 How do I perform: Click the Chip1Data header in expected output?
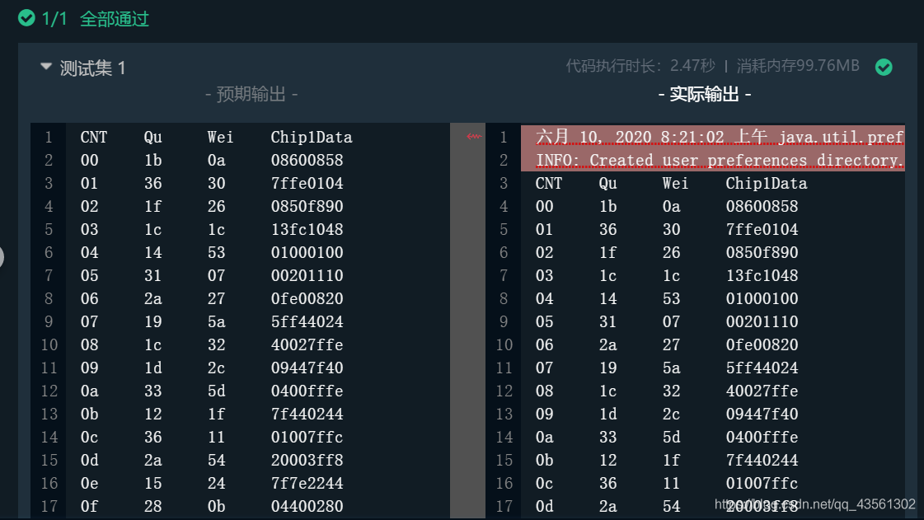tap(311, 138)
